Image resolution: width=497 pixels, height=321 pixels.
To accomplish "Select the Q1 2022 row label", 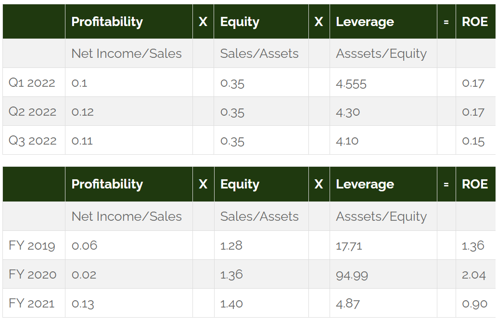I will click(32, 82).
